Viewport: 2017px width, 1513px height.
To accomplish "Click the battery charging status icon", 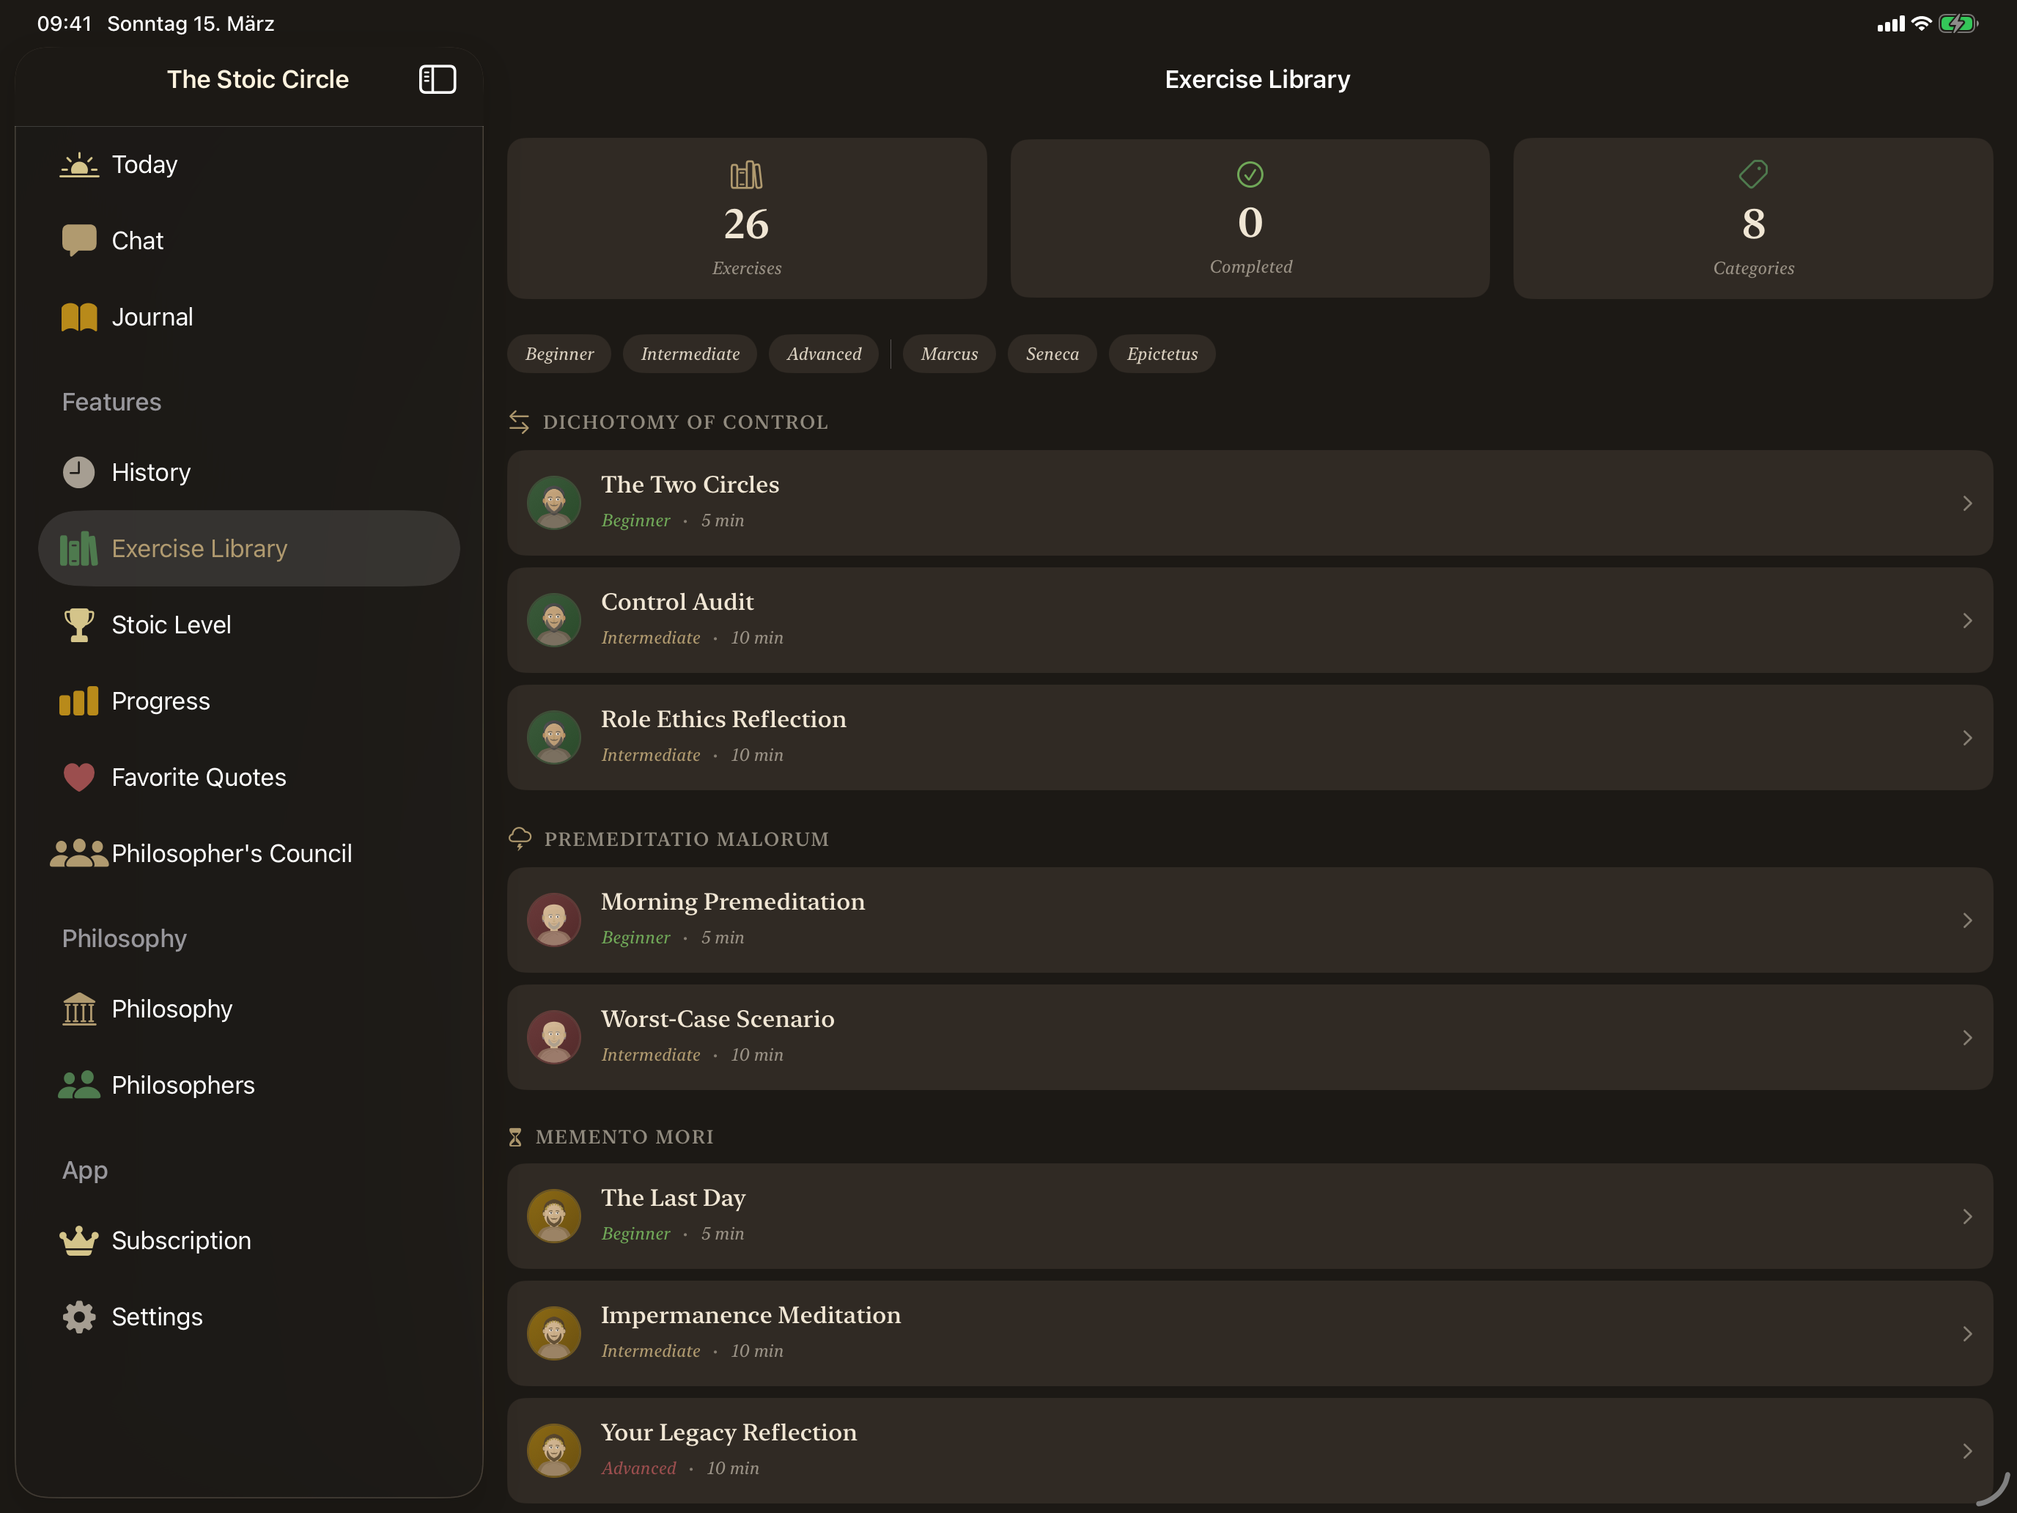I will pyautogui.click(x=1957, y=23).
